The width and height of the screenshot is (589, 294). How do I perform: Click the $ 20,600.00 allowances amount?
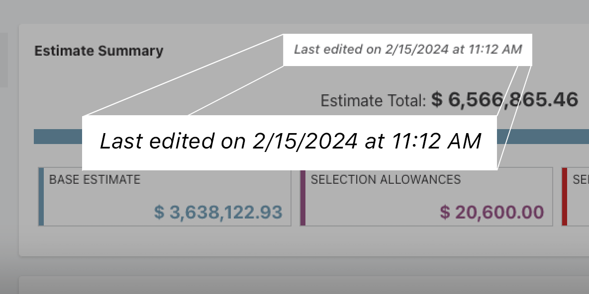492,212
